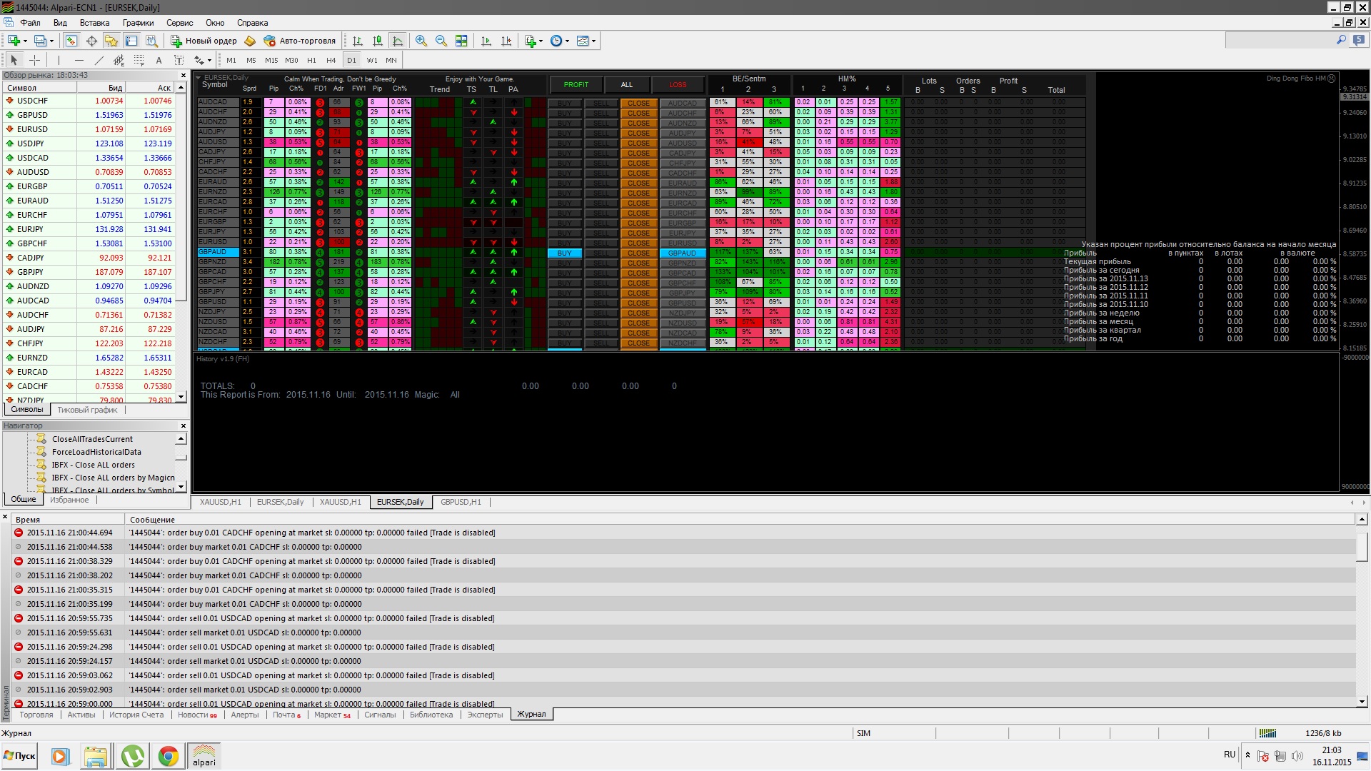Click the Новый ордер button
Screen dimensions: 1371x771
click(x=204, y=41)
